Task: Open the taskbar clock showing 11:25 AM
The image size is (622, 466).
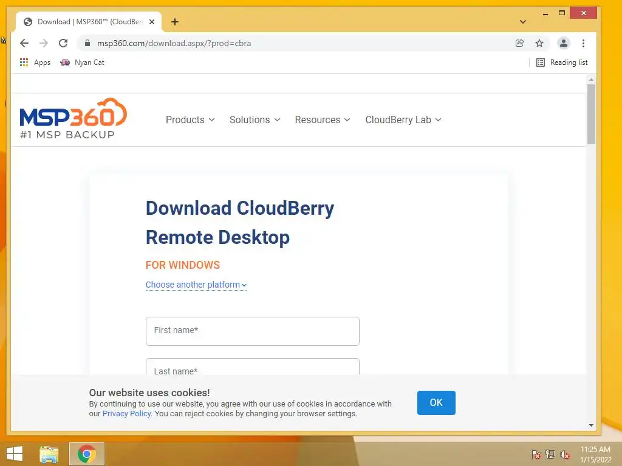Action: pos(596,454)
